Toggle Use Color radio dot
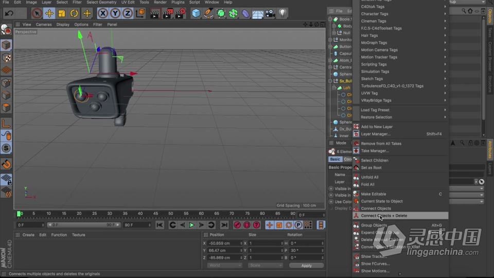The width and height of the screenshot is (494, 278). [x=331, y=202]
